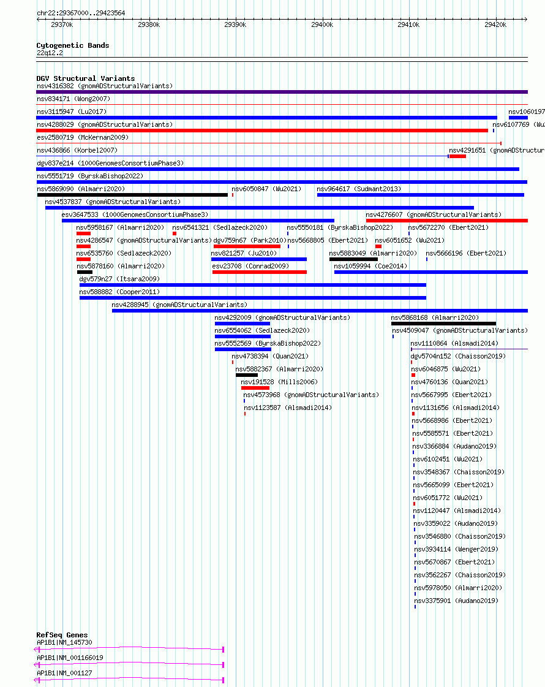
Task: Click the nsv6541321 (Sedlazeck2020) label
Action: click(x=220, y=227)
